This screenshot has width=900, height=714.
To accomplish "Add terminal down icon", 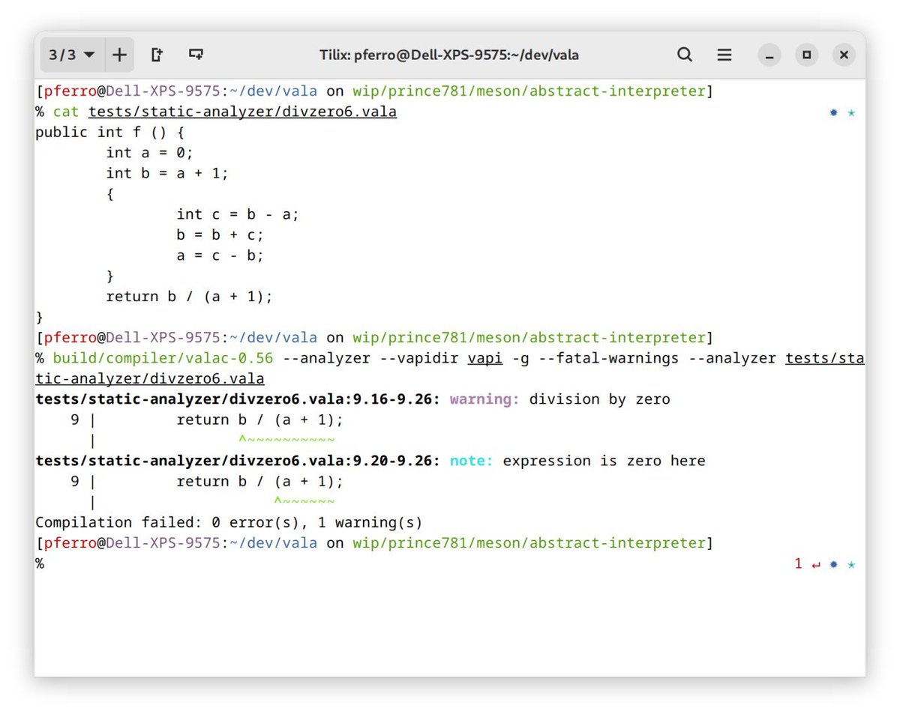I will pyautogui.click(x=196, y=55).
